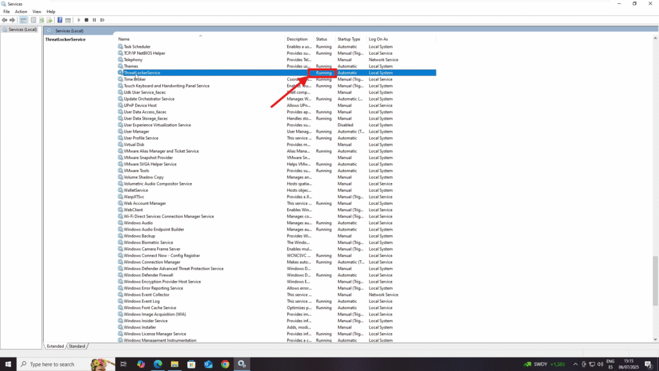Select Services (Local) in console tree
The width and height of the screenshot is (659, 371).
(x=23, y=30)
